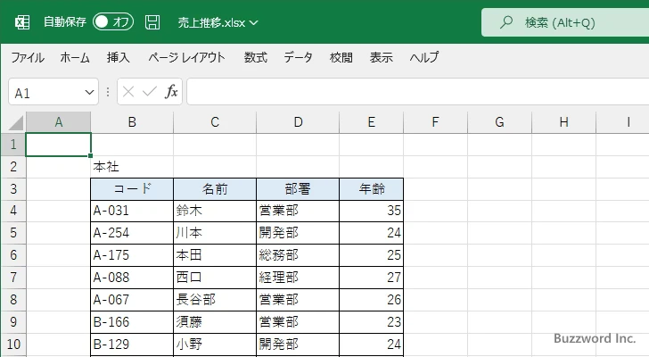Click the Excel app icon
649x357 pixels.
[x=22, y=22]
